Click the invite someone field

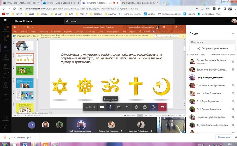[212, 42]
